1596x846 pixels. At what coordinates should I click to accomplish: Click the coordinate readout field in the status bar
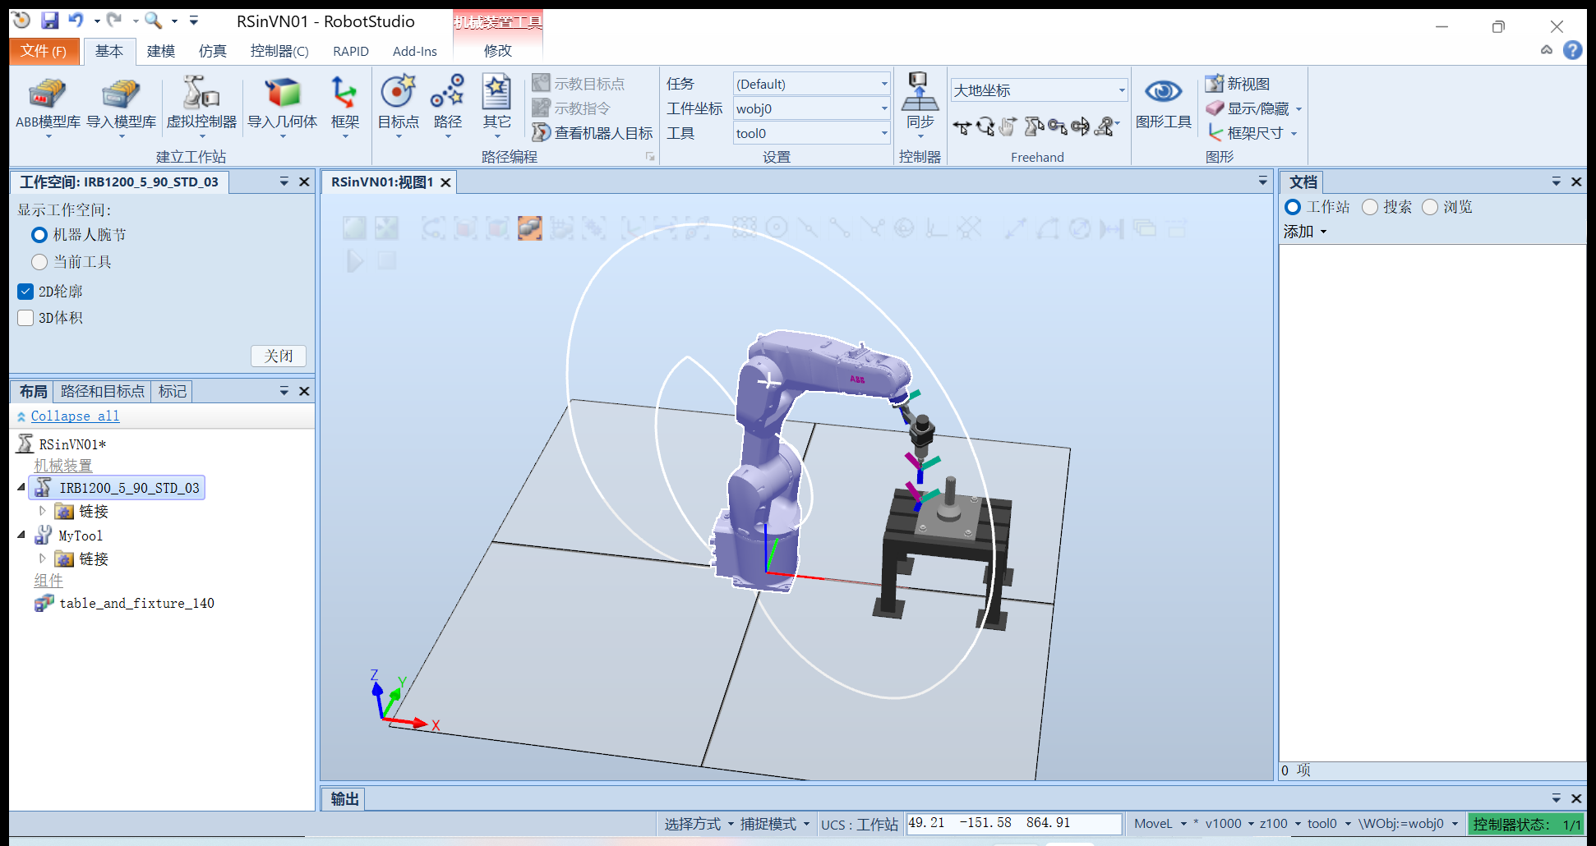coord(1014,823)
